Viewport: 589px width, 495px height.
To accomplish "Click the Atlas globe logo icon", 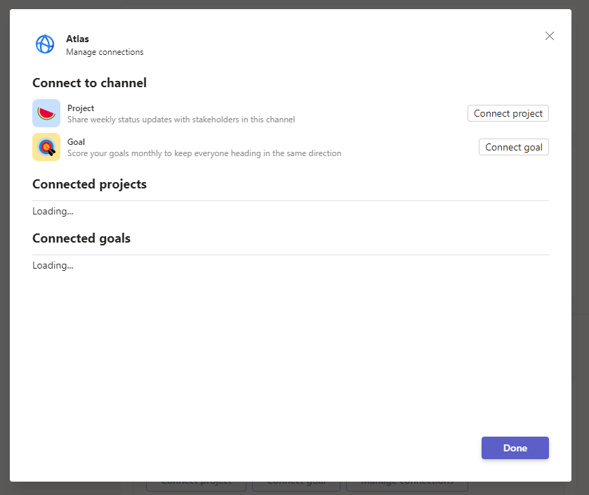I will tap(45, 44).
